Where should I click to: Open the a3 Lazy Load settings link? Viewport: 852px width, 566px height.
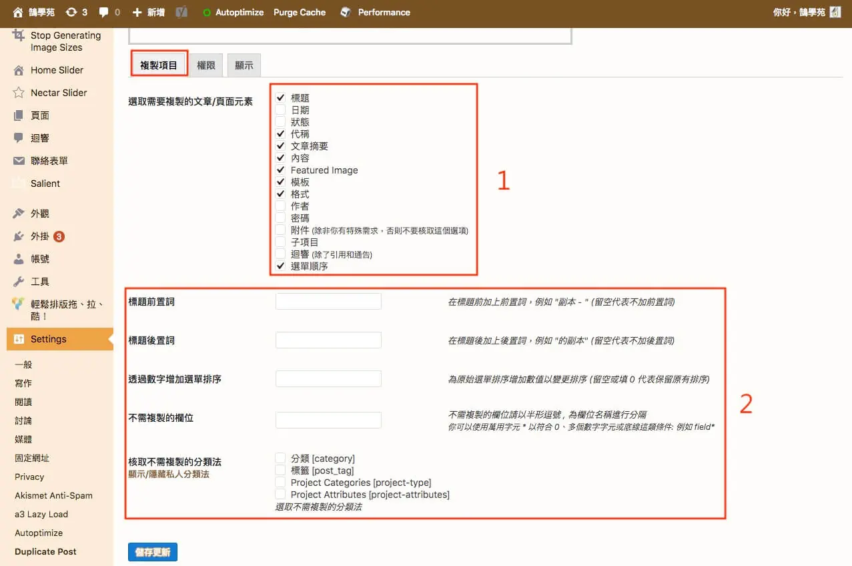click(x=41, y=514)
